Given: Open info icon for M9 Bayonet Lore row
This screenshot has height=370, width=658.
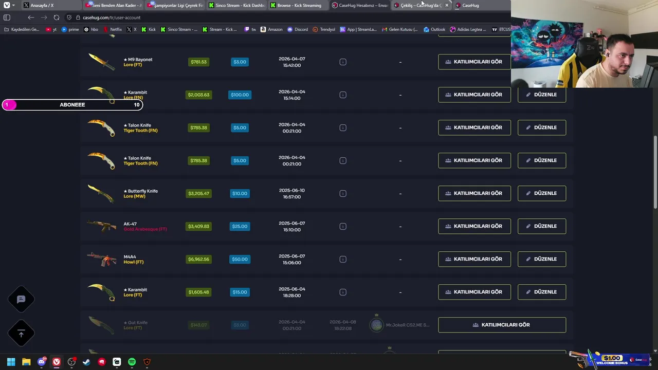Looking at the screenshot, I should (343, 62).
